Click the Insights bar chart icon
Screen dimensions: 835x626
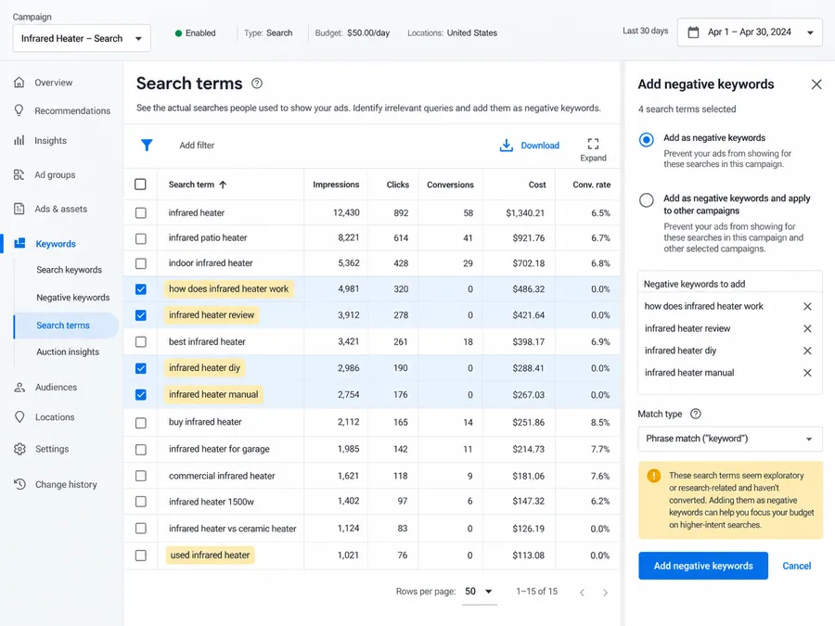pyautogui.click(x=19, y=141)
